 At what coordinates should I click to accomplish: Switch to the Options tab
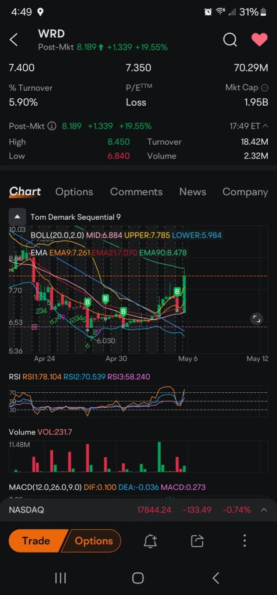coord(74,192)
